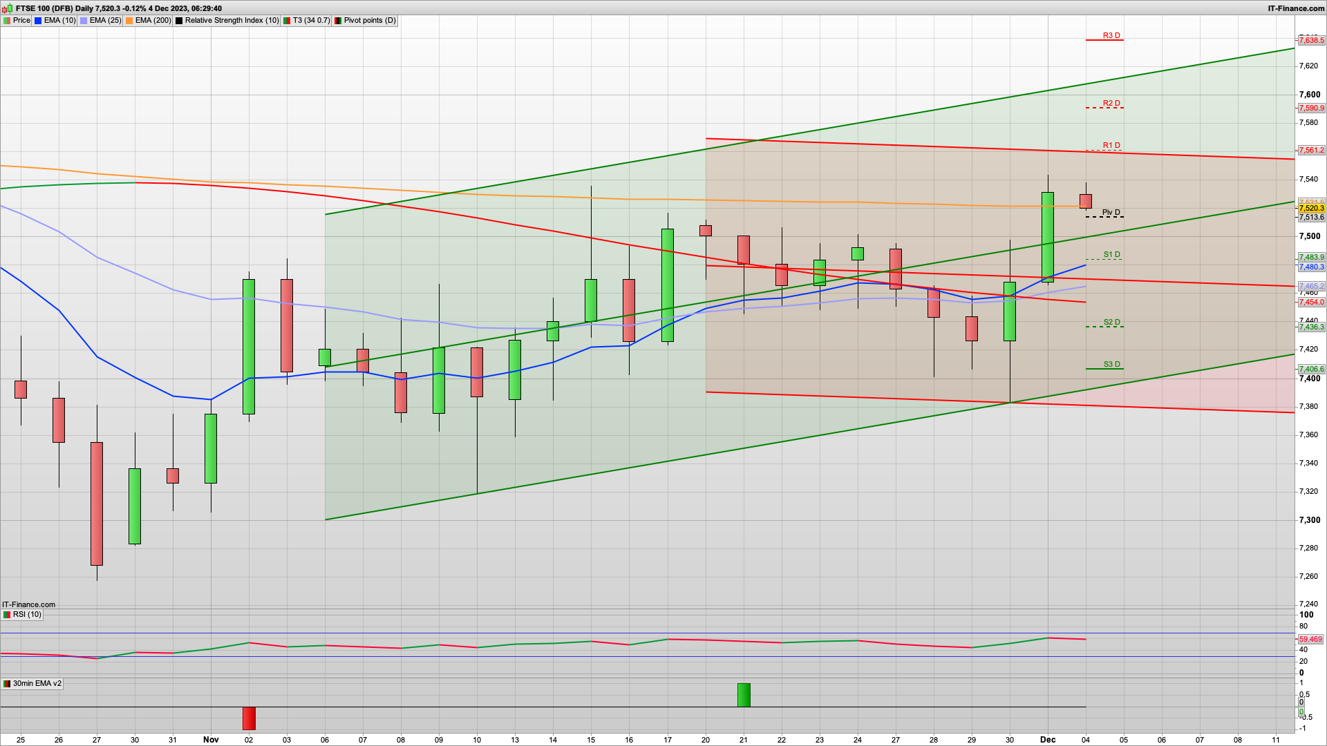
Task: Click the RSI (10) panel label
Action: coord(22,614)
